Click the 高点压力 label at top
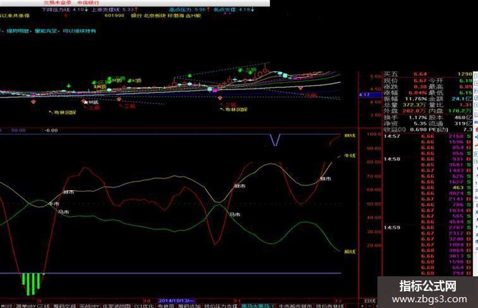Image resolution: width=478 pixels, height=308 pixels. [190, 10]
